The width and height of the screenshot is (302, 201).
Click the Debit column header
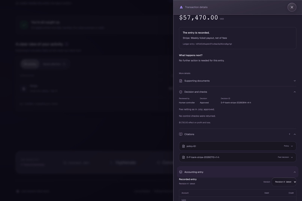pyautogui.click(x=266, y=193)
